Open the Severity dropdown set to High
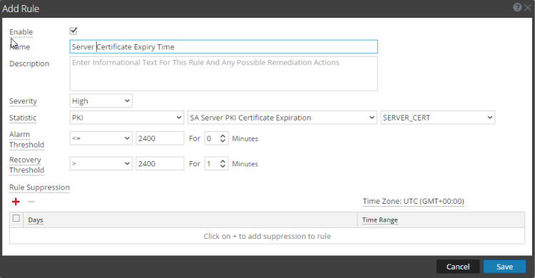Viewport: 535px width, 278px height. tap(101, 101)
